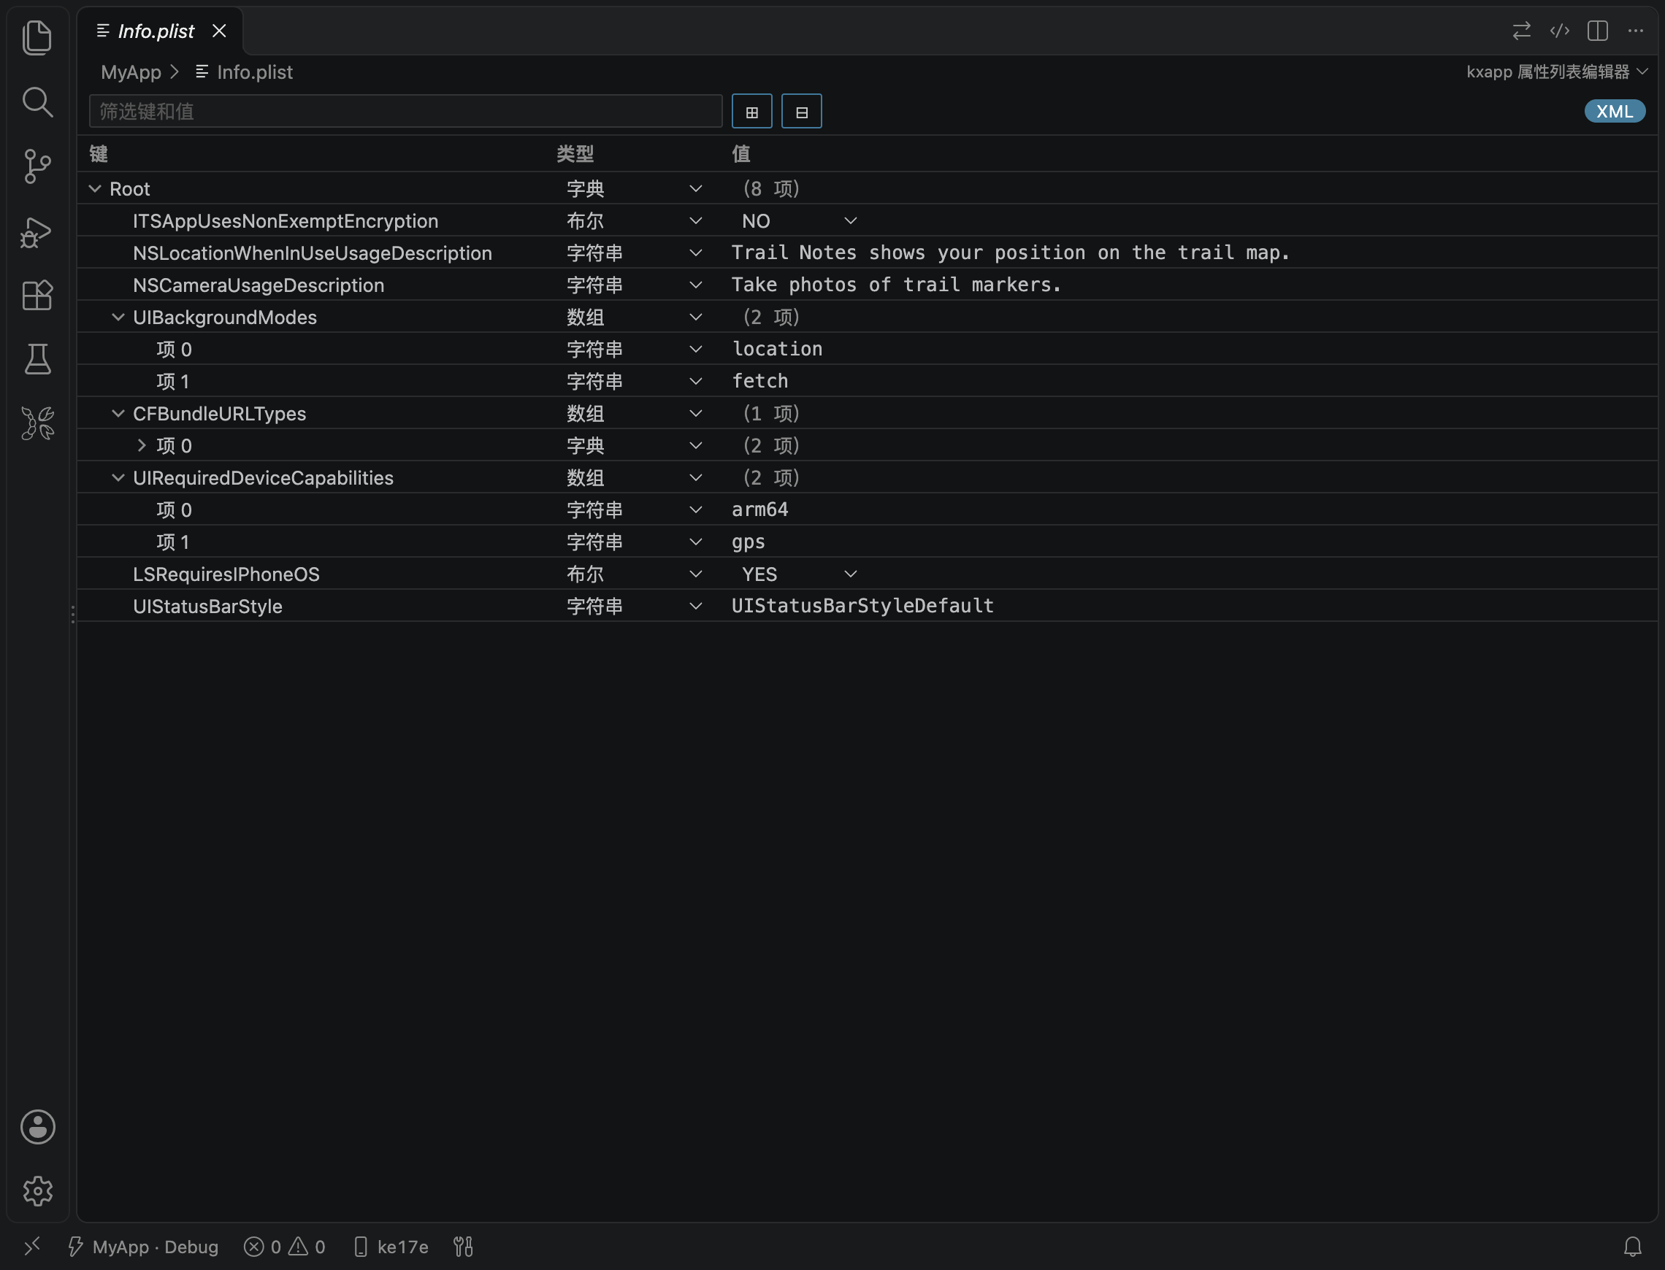Image resolution: width=1665 pixels, height=1270 pixels.
Task: Open the notifications bell
Action: [1632, 1247]
